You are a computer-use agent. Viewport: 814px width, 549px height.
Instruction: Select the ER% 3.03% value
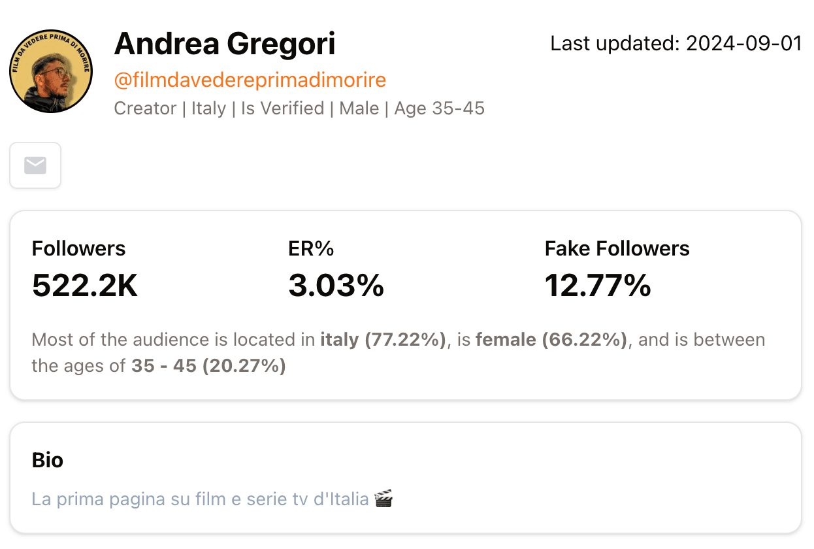336,286
